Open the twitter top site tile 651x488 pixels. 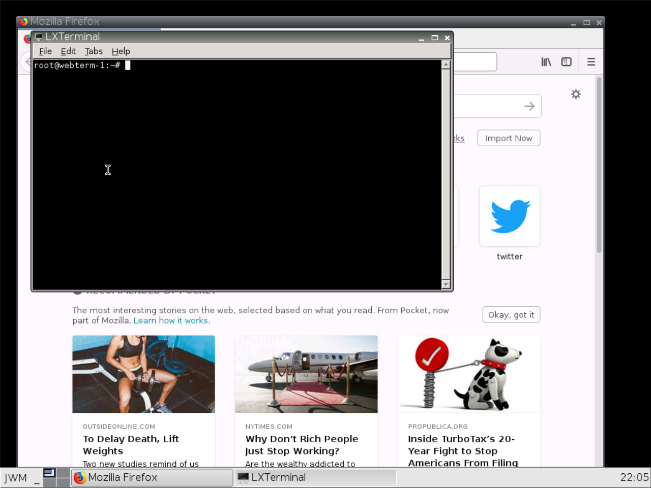(x=510, y=216)
